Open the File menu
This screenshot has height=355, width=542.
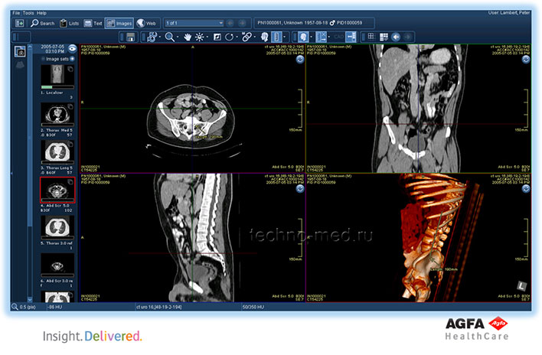(x=16, y=13)
